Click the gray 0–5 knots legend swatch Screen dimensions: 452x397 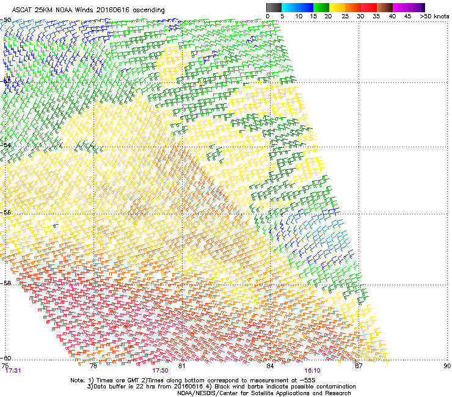(274, 7)
